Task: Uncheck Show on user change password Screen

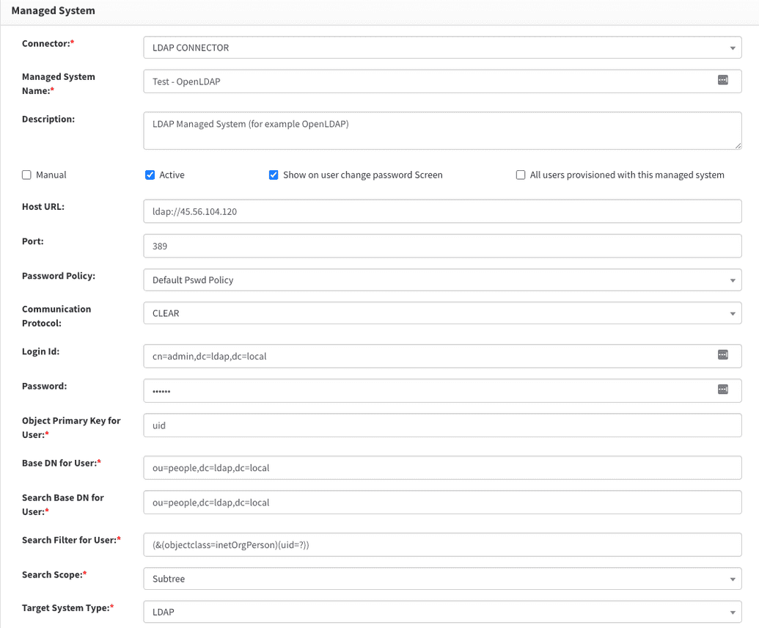Action: pos(274,175)
